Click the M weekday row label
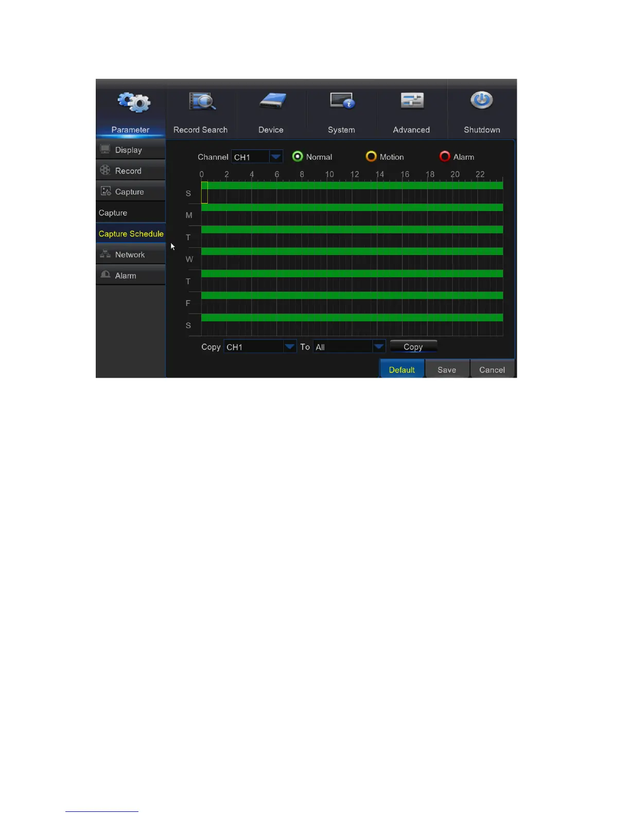The width and height of the screenshot is (630, 816). tap(189, 215)
